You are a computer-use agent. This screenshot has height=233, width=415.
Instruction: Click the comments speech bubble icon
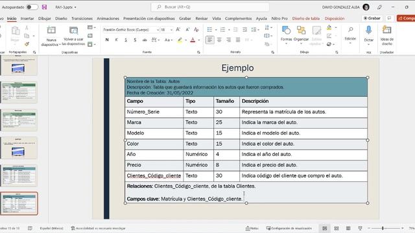pos(389,18)
